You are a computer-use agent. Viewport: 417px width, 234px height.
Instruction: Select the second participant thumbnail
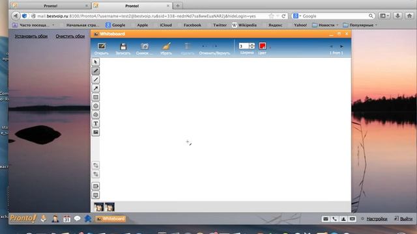coord(109,207)
